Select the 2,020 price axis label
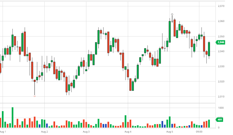Viewport: 233px width, 135px height. point(221,82)
